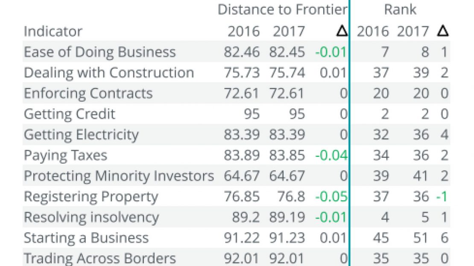The width and height of the screenshot is (474, 266).
Task: Click the delta icon under Rank
Action: (x=443, y=31)
